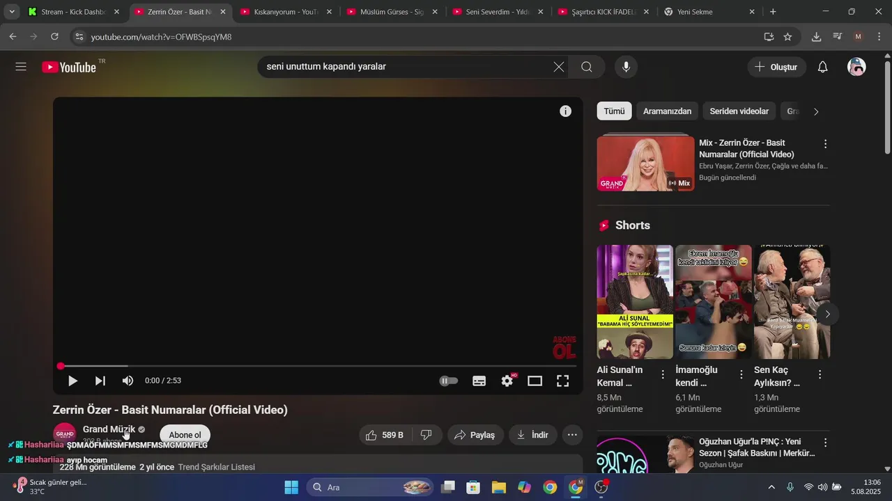Image resolution: width=892 pixels, height=501 pixels.
Task: Share the video via Paylaş
Action: click(x=475, y=435)
